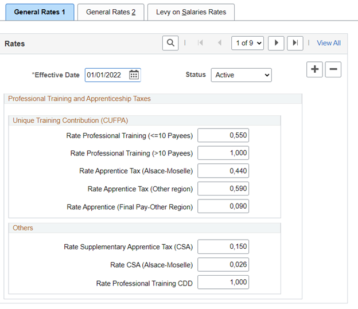Image resolution: width=358 pixels, height=309 pixels.
Task: Open the 1 of 9 row selector dropdown
Action: tap(247, 43)
